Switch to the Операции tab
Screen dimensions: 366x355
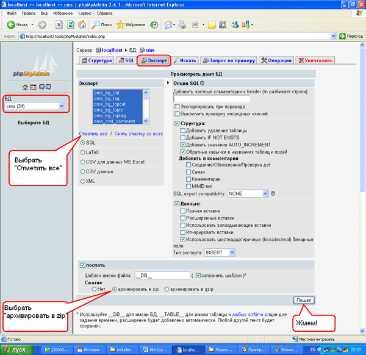point(276,60)
